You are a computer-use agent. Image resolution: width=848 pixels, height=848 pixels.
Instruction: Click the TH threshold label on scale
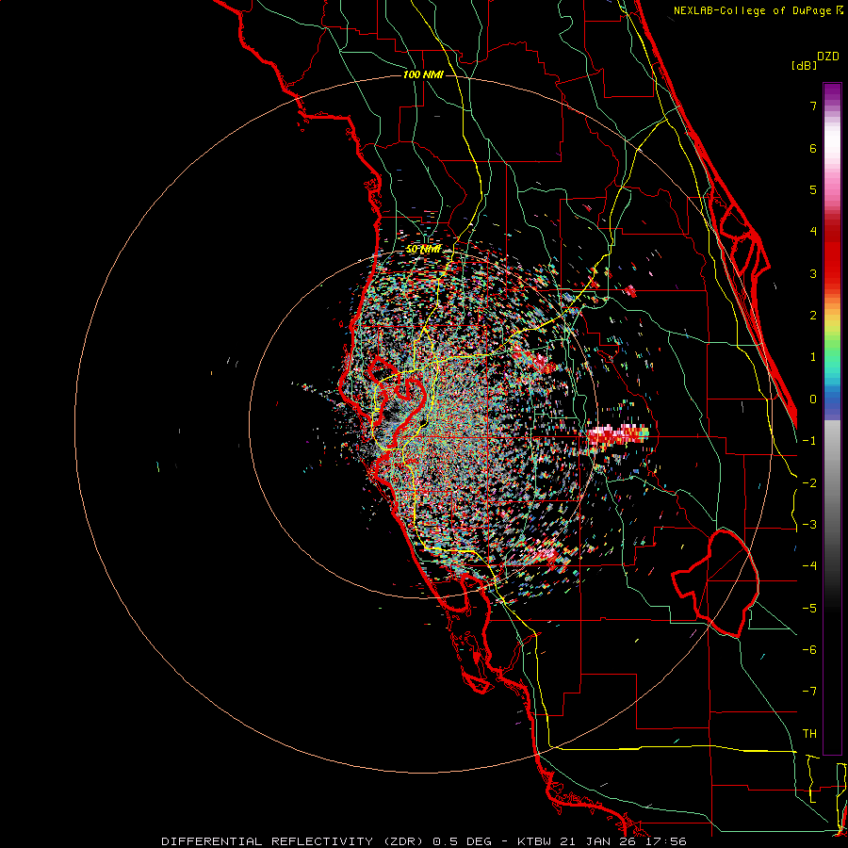point(809,734)
